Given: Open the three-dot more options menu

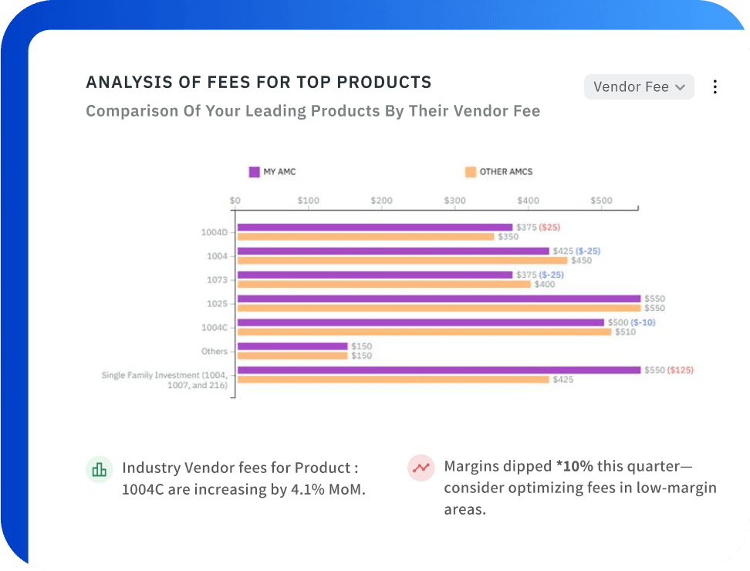Looking at the screenshot, I should pos(715,86).
